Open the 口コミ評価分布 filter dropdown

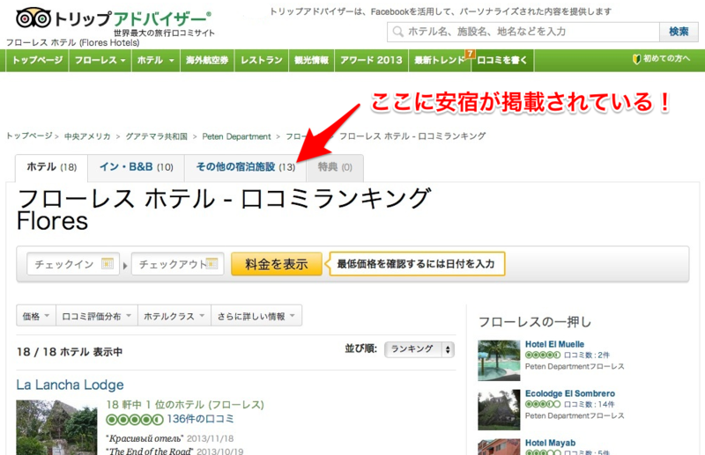click(x=97, y=316)
